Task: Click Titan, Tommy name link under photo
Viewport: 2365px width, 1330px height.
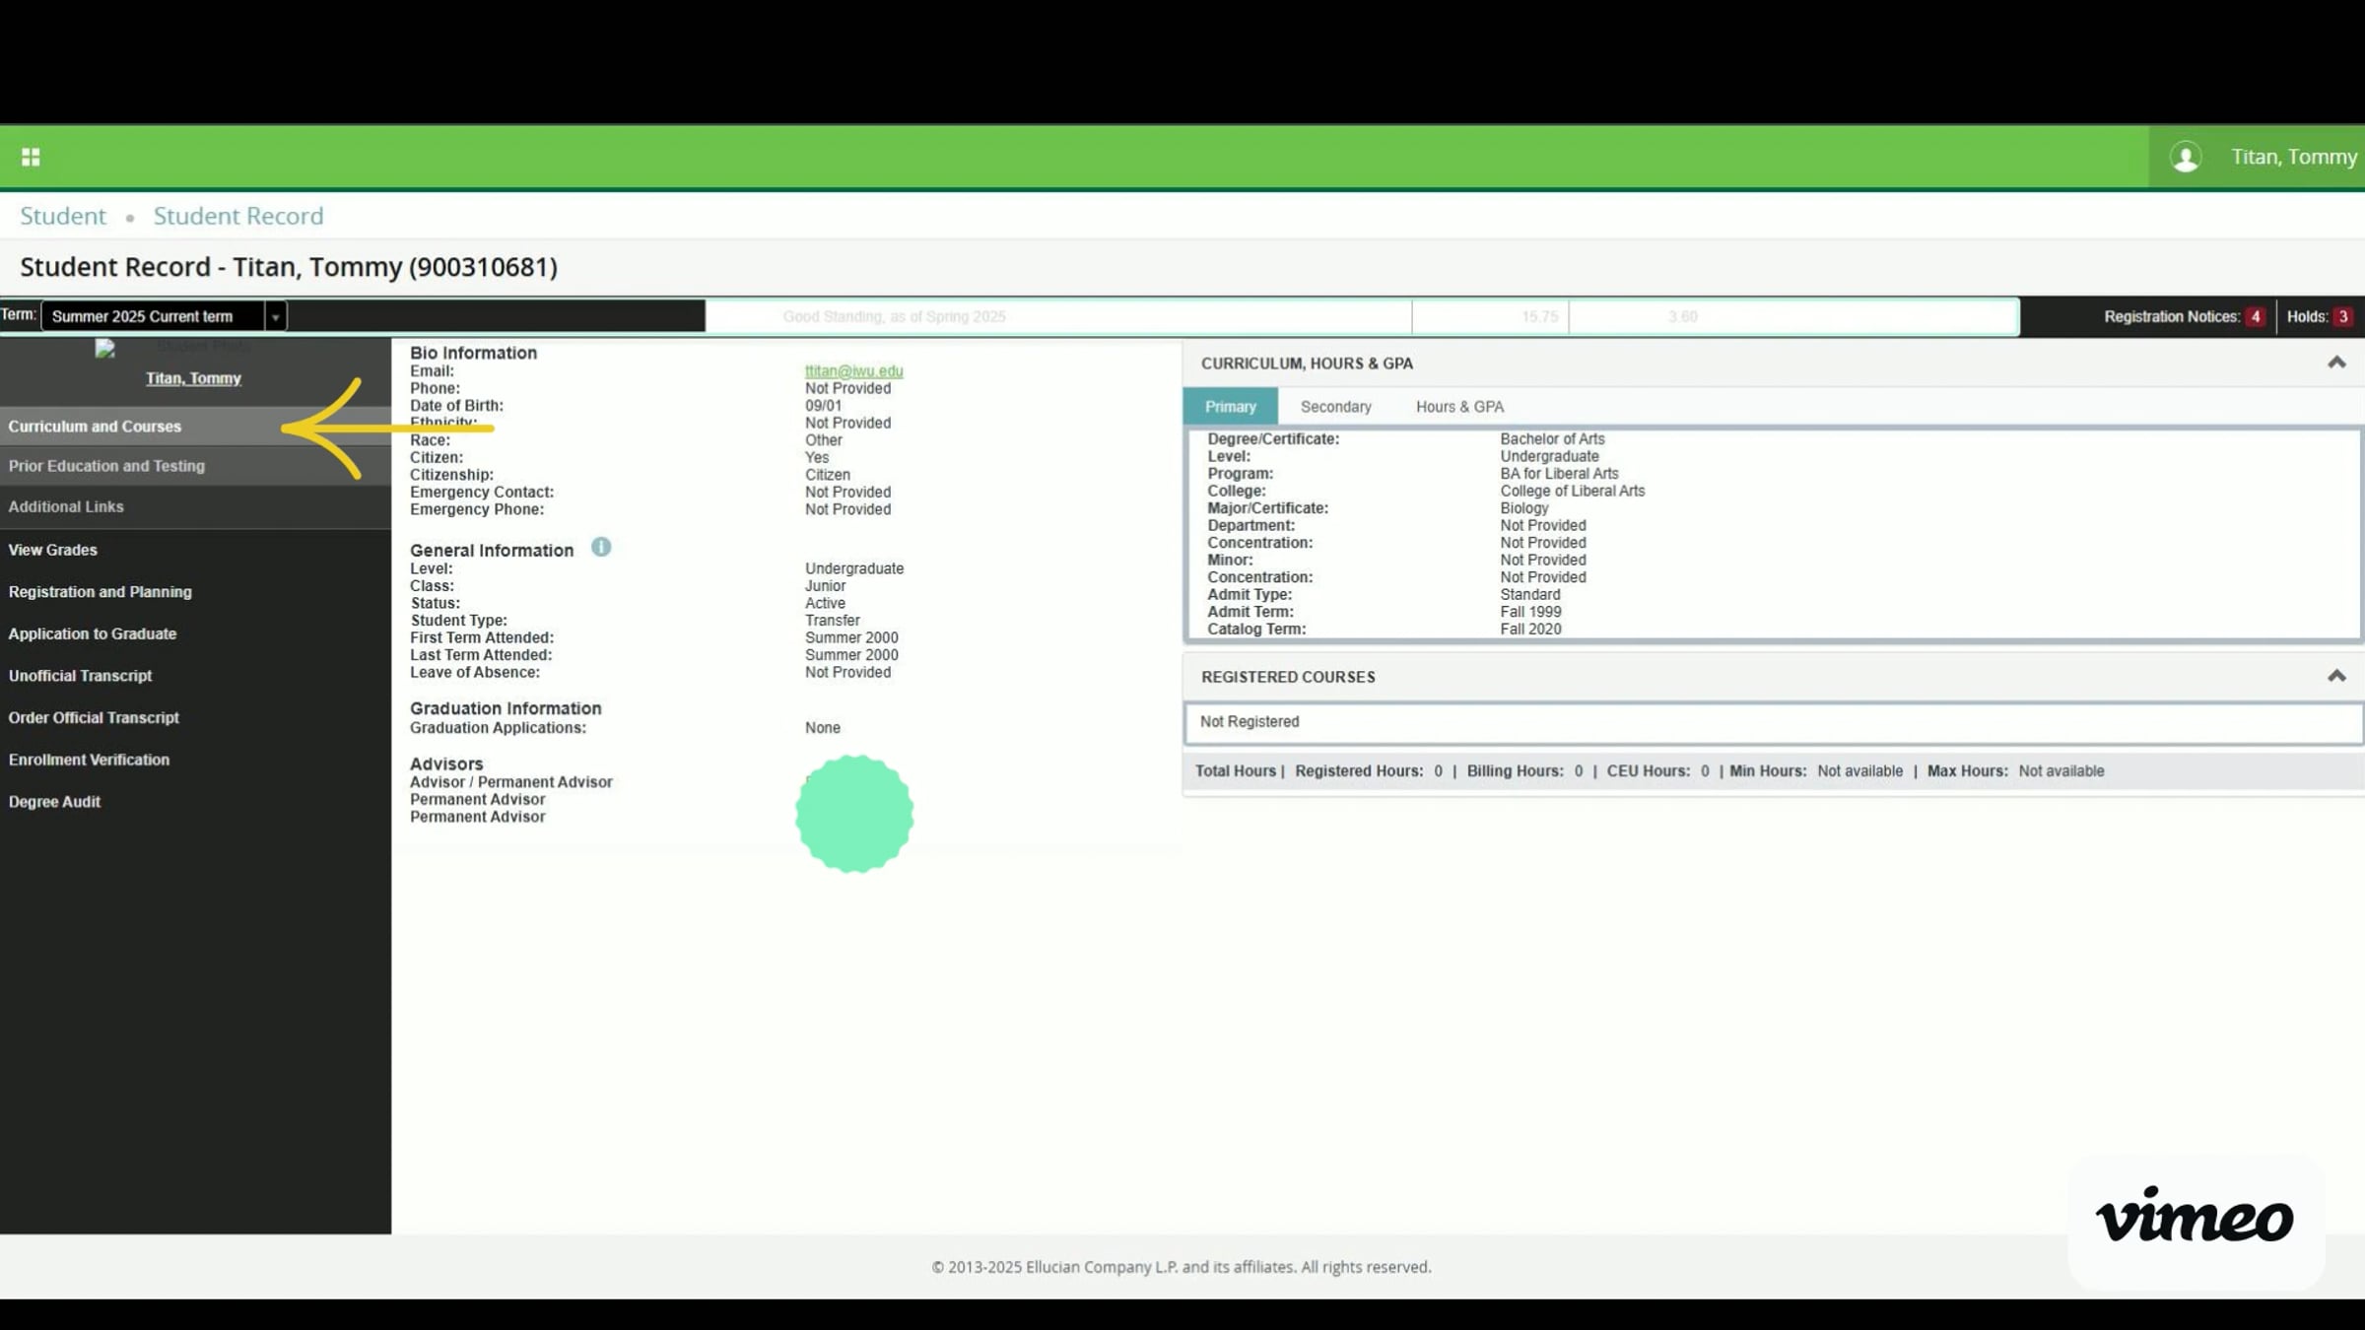Action: click(193, 378)
